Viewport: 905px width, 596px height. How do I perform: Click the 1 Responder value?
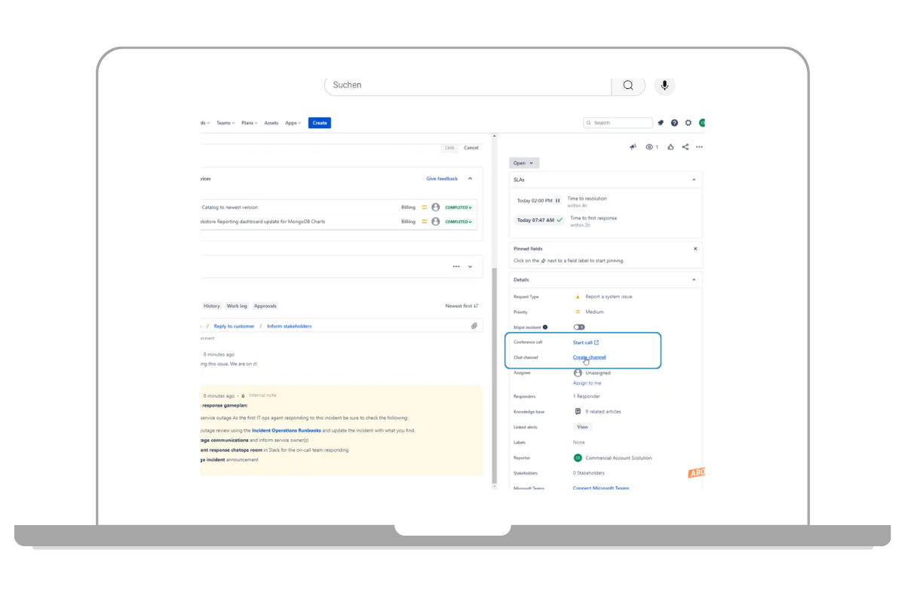coord(585,397)
